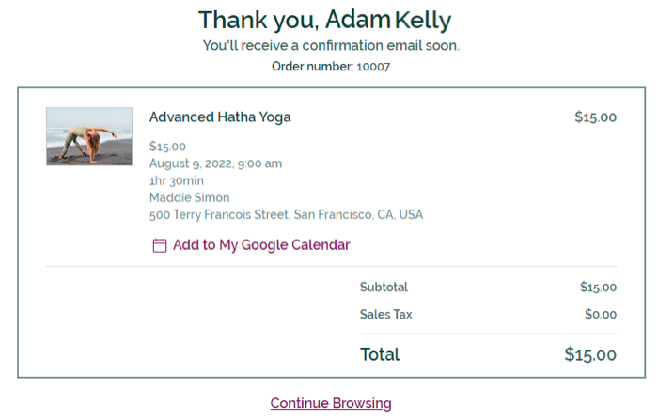Click the Total amount $15.00
Screen dimensions: 658x420
coord(590,354)
